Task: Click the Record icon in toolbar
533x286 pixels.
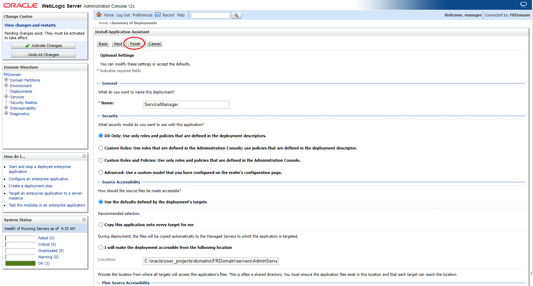Action: tap(158, 15)
